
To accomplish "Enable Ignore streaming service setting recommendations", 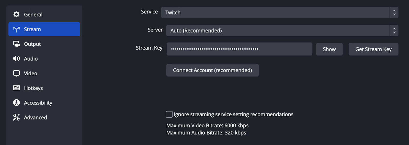I will pyautogui.click(x=169, y=114).
